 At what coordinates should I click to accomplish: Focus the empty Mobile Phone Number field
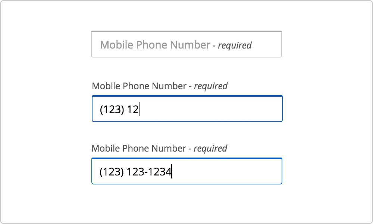[186, 44]
